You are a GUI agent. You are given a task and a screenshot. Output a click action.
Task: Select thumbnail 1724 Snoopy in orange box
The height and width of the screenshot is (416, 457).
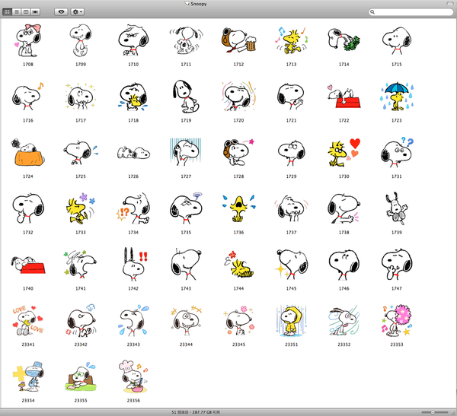tap(28, 152)
